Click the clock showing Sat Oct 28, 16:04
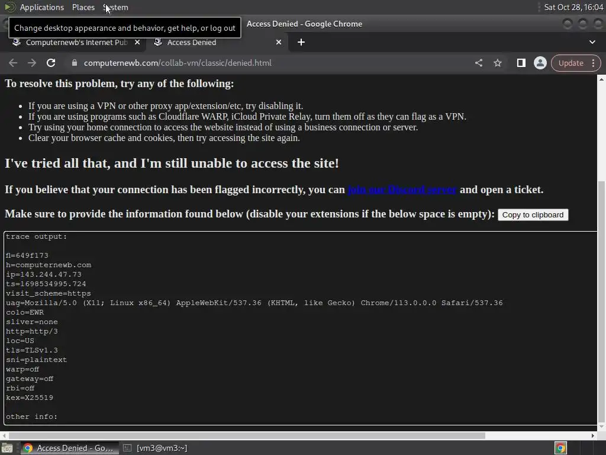Screen dimensions: 606x455 click(573, 7)
